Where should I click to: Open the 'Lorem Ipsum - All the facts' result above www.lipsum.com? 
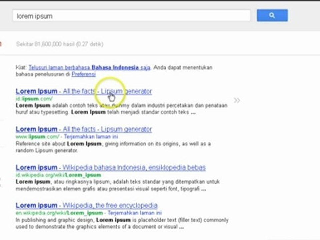[x=84, y=129]
